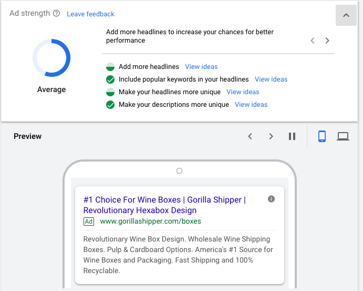Go to the previous ad preview
The image size is (363, 291).
pos(250,136)
